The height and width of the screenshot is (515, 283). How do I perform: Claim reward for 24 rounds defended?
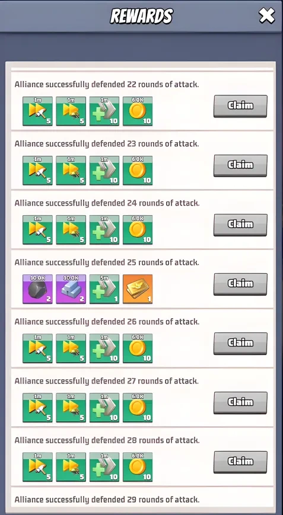pyautogui.click(x=240, y=225)
